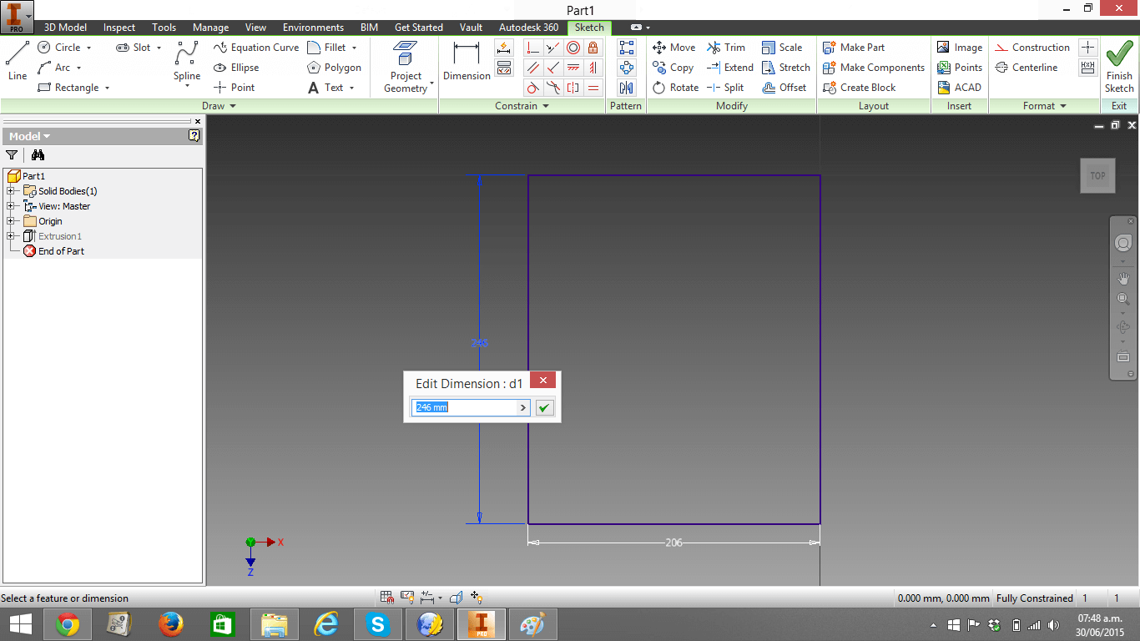
Task: Select the Polygon tool
Action: [334, 68]
